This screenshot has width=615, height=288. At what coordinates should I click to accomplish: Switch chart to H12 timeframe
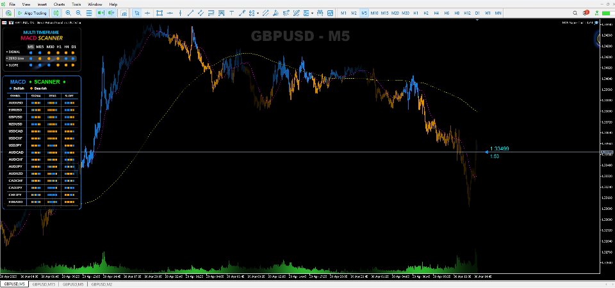coord(467,13)
